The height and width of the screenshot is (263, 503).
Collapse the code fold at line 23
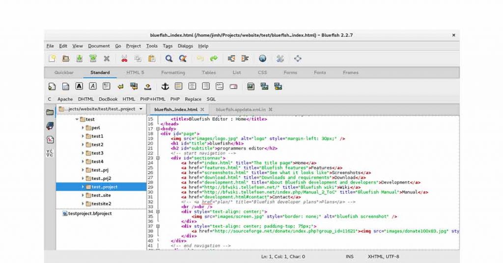[158, 158]
